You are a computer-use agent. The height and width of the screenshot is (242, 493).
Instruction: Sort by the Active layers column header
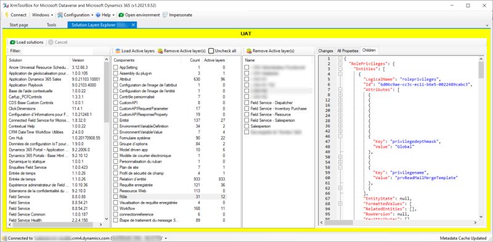214,60
